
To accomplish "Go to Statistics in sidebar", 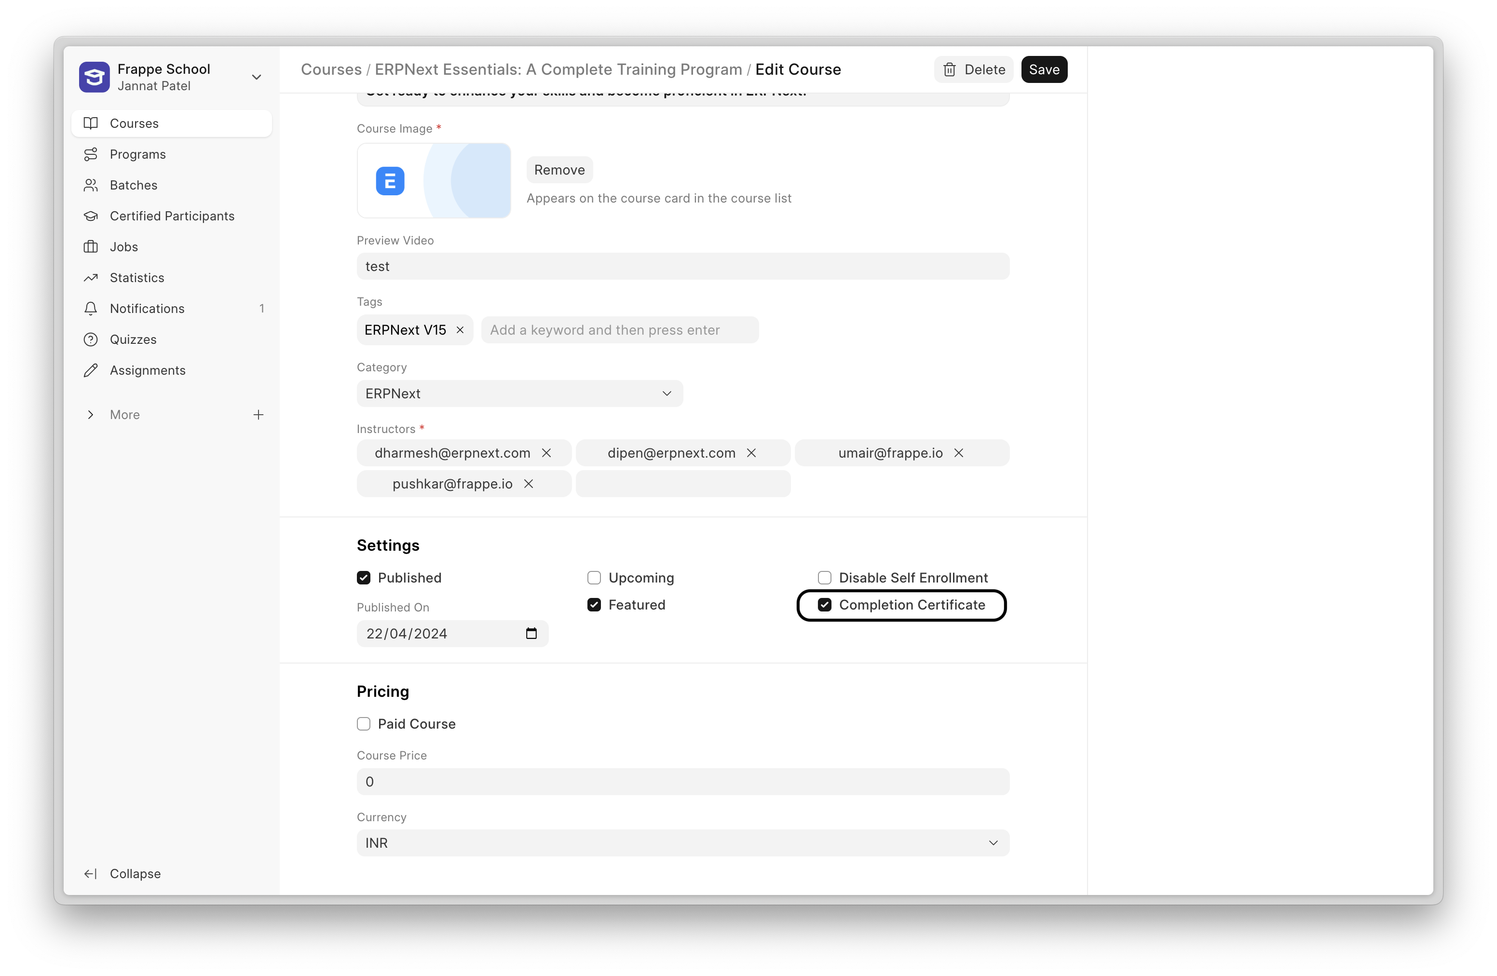I will pos(136,277).
